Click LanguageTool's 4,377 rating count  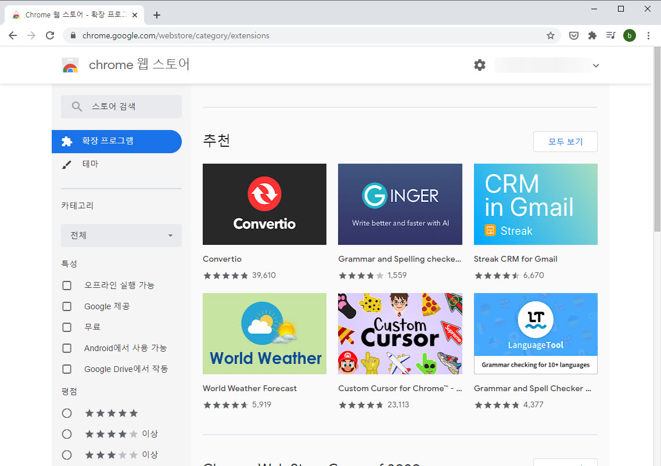coord(533,404)
